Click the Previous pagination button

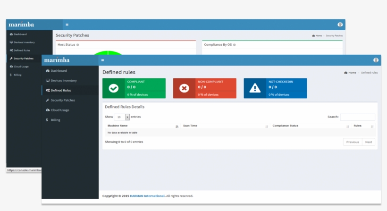[353, 142]
